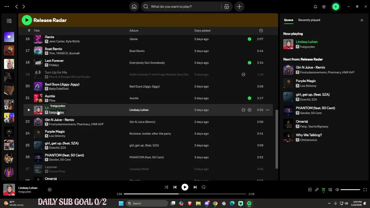Mute with the speaker icon
Viewport: 370px width, 208px height.
pos(337,190)
